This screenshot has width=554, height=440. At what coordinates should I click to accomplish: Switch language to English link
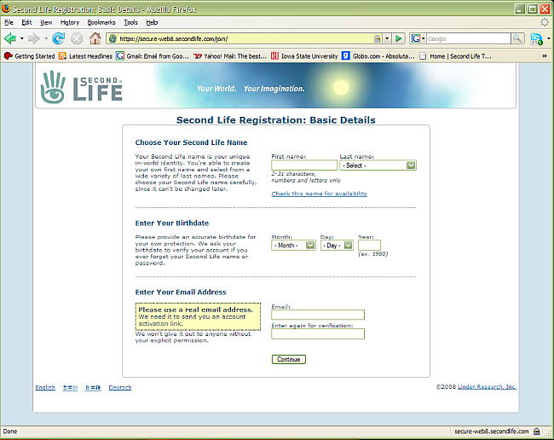(45, 387)
